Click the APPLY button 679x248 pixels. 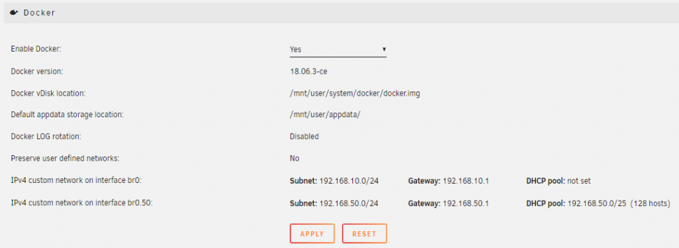point(312,234)
